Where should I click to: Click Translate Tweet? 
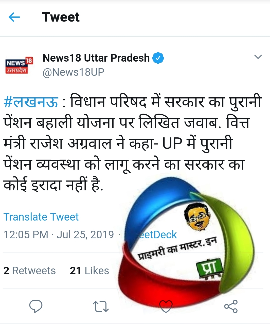click(x=41, y=217)
